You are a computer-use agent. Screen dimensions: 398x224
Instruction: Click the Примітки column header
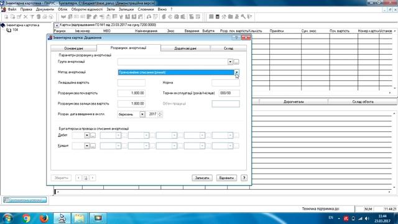[x=277, y=30]
